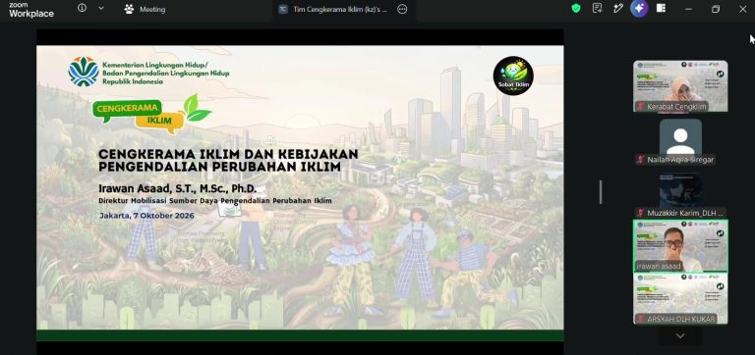Click the Zoom Workplace logo

pyautogui.click(x=31, y=10)
